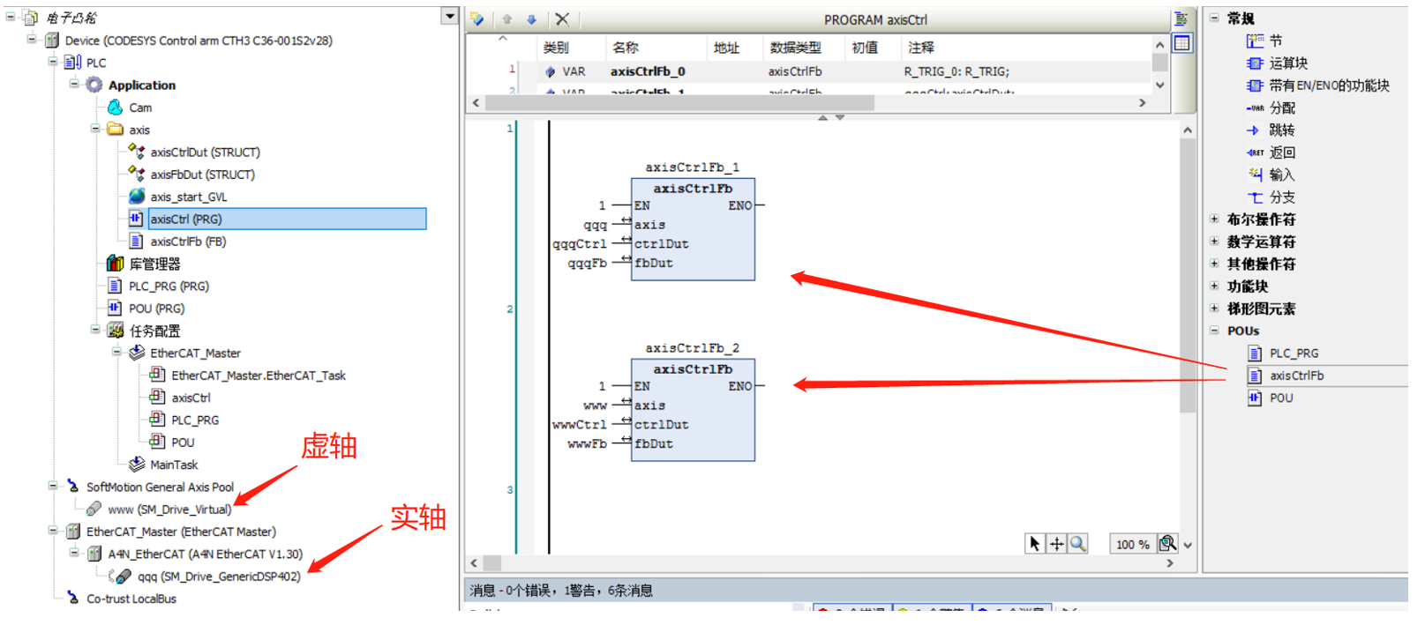Screen dimensions: 1425x625
Task: Open POU (PRG) in device tree
Action: [156, 309]
